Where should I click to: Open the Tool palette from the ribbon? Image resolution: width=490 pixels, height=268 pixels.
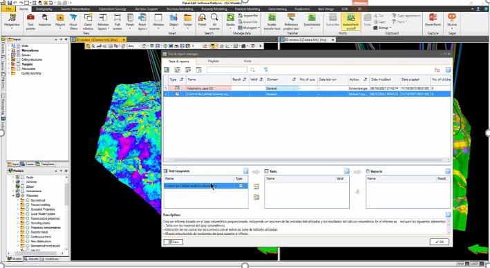pos(30,21)
